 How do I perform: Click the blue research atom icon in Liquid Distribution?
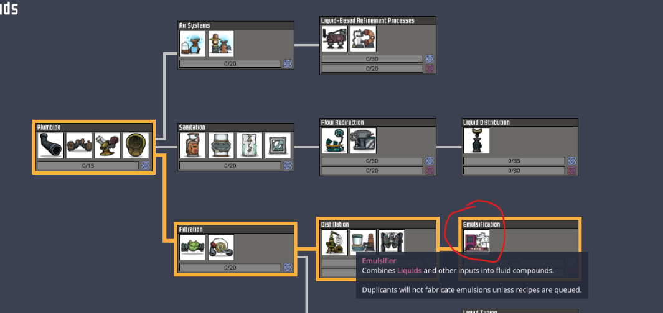pos(572,161)
